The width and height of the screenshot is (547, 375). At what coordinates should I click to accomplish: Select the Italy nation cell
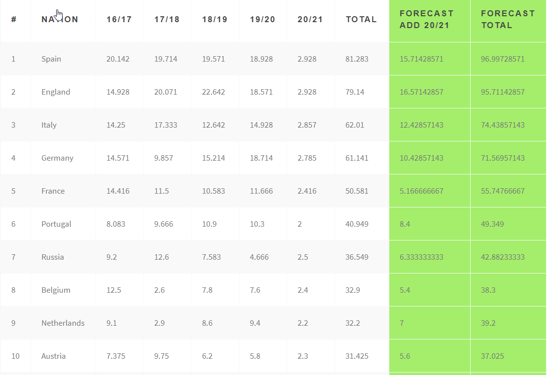[49, 125]
